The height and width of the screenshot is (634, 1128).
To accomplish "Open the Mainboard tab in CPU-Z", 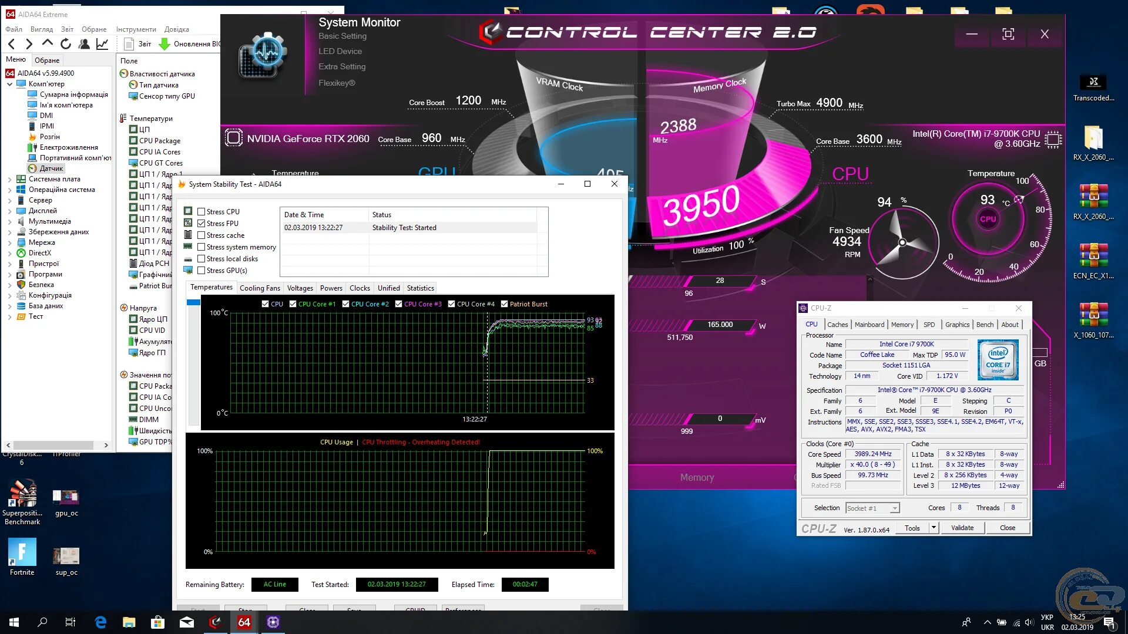I will pos(869,325).
